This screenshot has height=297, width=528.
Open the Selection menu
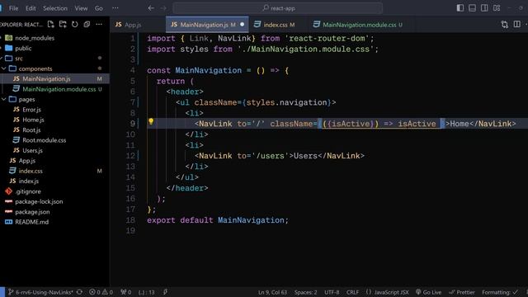55,8
